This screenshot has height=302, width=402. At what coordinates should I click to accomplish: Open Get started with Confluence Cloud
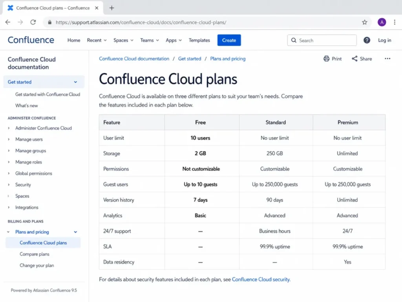[48, 94]
